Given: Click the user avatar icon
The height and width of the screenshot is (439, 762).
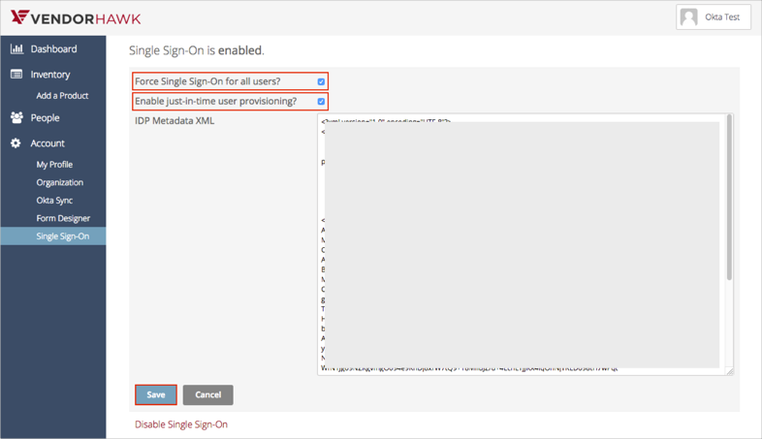Looking at the screenshot, I should click(x=689, y=17).
